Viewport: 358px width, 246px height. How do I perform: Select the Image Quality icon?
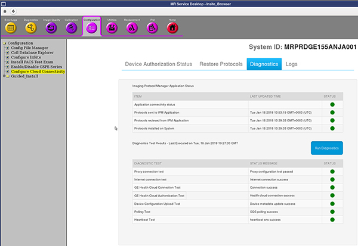point(51,27)
